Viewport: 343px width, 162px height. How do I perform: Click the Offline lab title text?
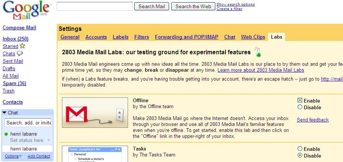tap(140, 100)
